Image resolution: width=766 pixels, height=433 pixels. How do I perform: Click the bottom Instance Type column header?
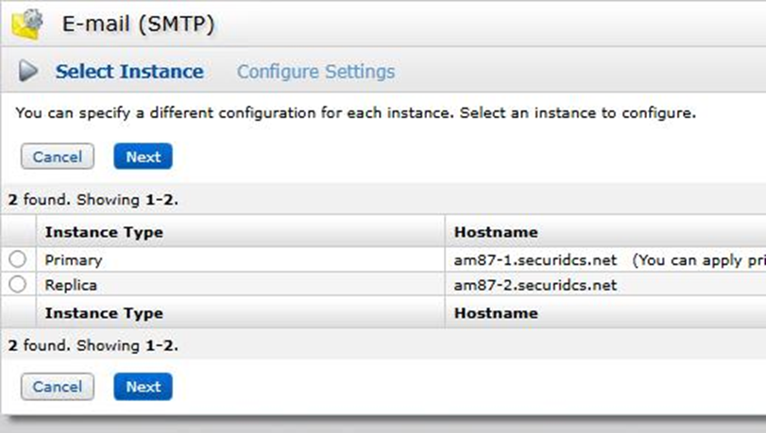pos(104,313)
